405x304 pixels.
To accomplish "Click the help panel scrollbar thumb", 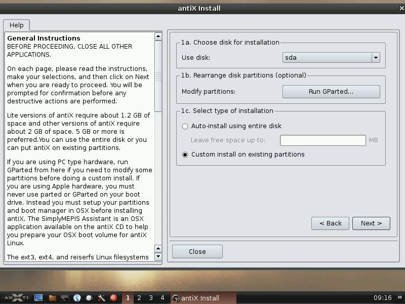I will [158, 76].
